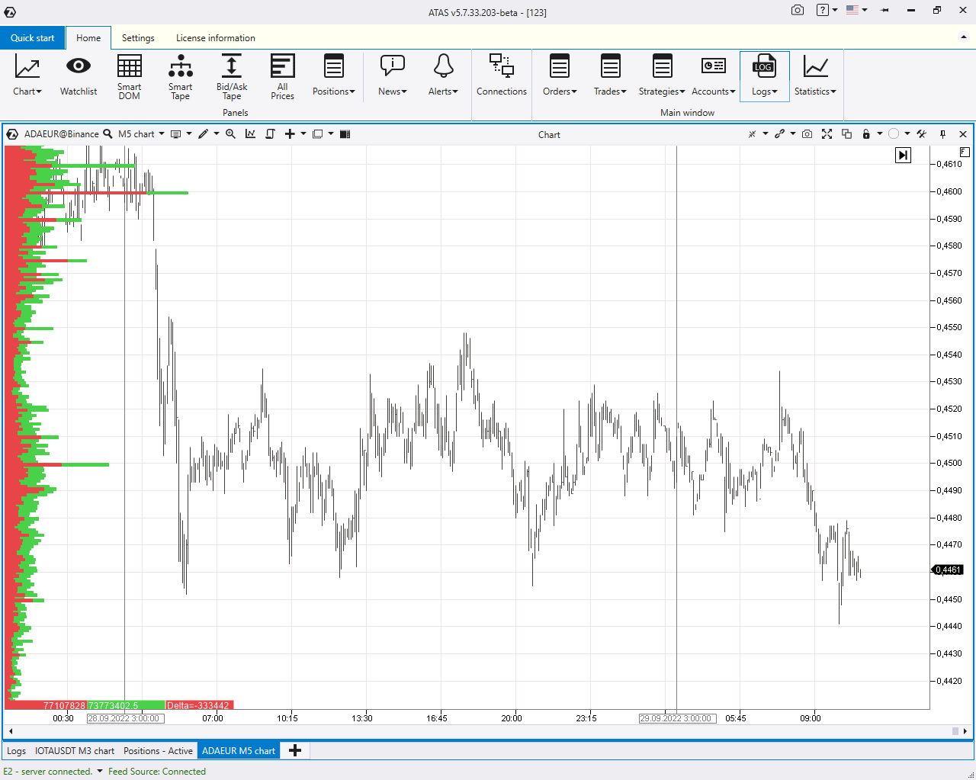Toggle the chart lock icon
976x780 pixels.
pyautogui.click(x=866, y=134)
